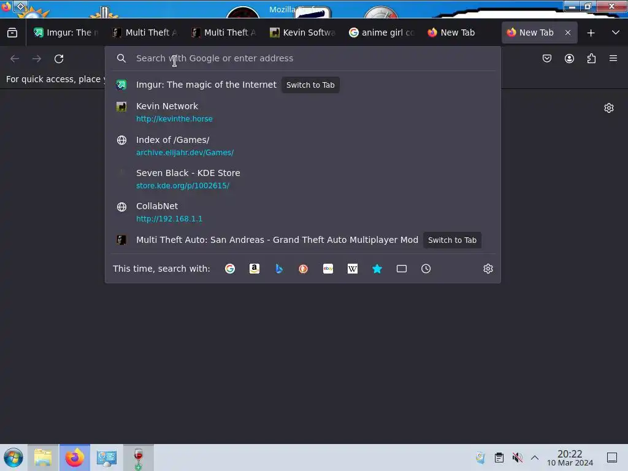The height and width of the screenshot is (471, 628).
Task: Open Extensions puzzle icon
Action: click(591, 58)
